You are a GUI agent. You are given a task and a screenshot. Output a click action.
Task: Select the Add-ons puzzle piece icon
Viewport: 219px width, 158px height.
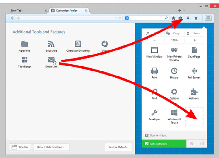click(x=194, y=92)
